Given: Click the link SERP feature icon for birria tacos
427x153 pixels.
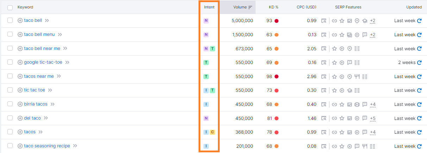Looking at the screenshot, I should pos(334,104).
